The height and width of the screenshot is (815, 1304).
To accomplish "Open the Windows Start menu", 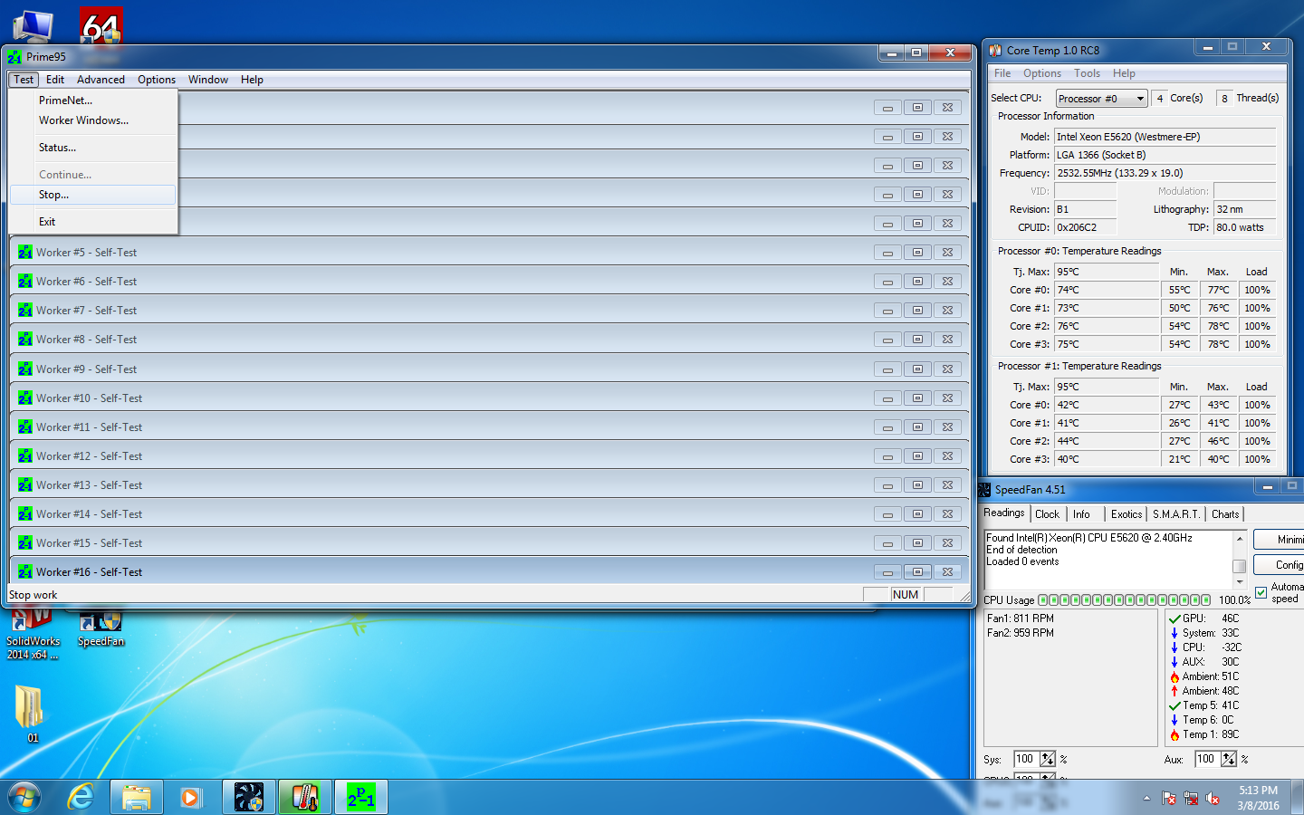I will coord(24,797).
